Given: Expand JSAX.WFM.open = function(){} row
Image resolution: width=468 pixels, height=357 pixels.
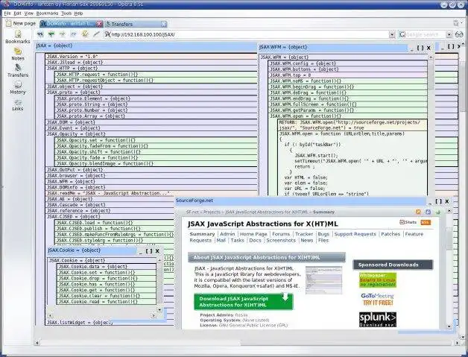Looking at the screenshot, I should tap(348, 116).
